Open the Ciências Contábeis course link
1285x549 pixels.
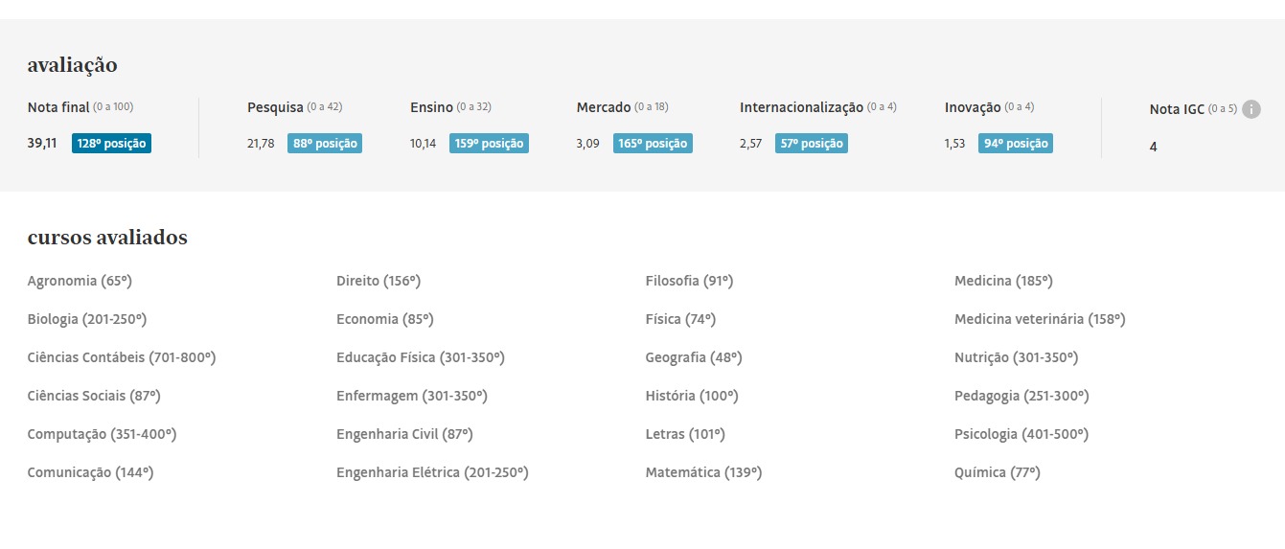[x=122, y=357]
